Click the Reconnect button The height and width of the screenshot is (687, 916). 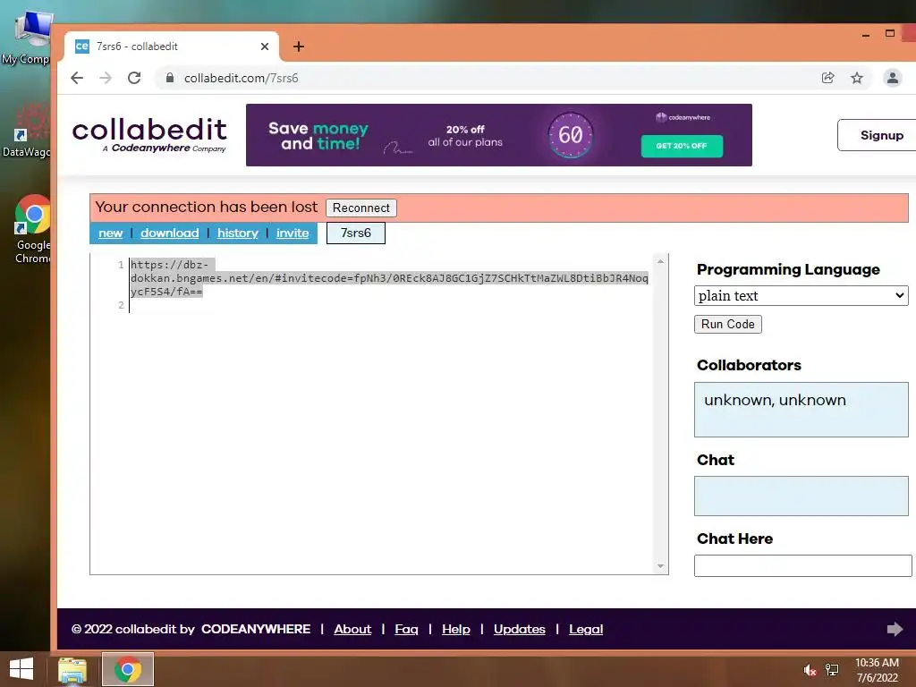pyautogui.click(x=361, y=208)
